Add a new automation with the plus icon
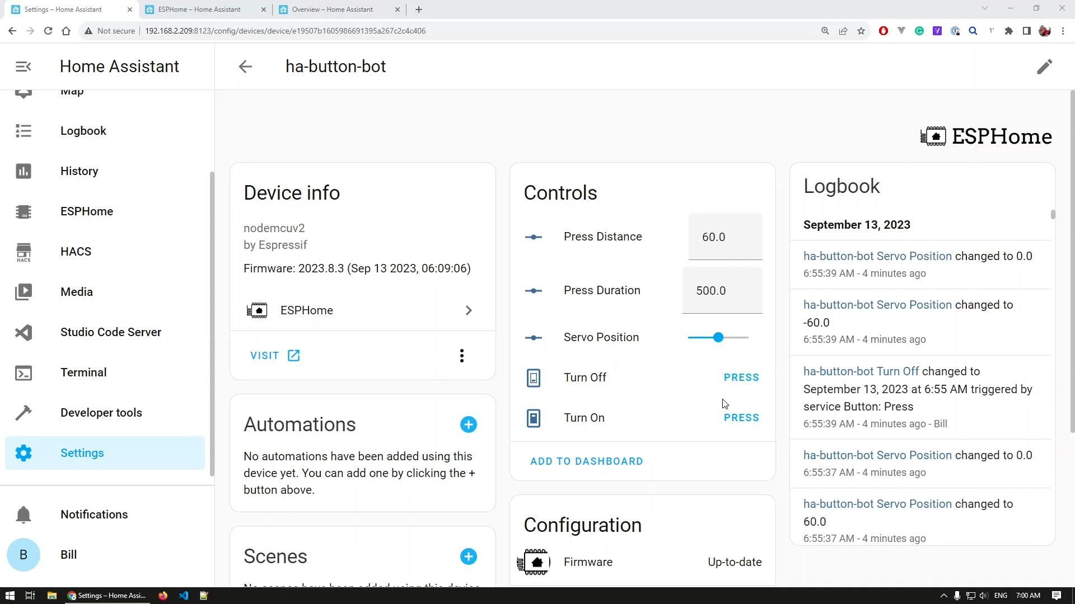1075x604 pixels. tap(469, 424)
